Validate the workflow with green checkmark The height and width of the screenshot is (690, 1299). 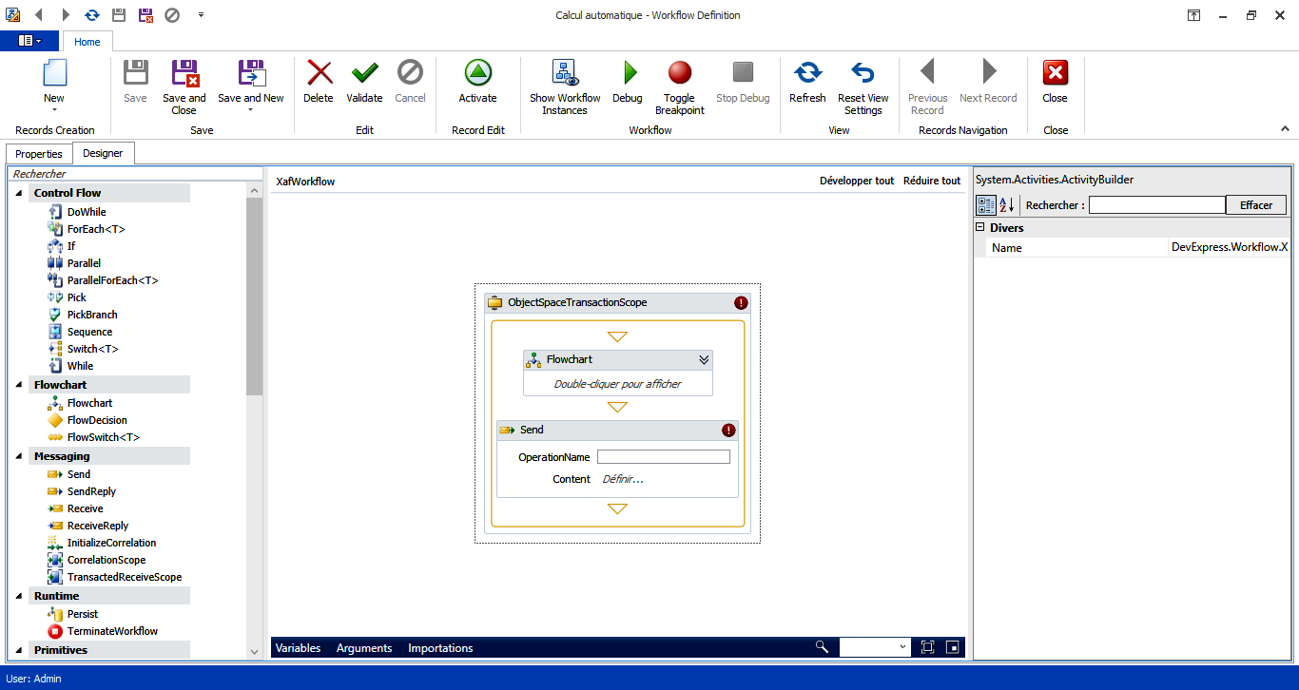tap(364, 82)
